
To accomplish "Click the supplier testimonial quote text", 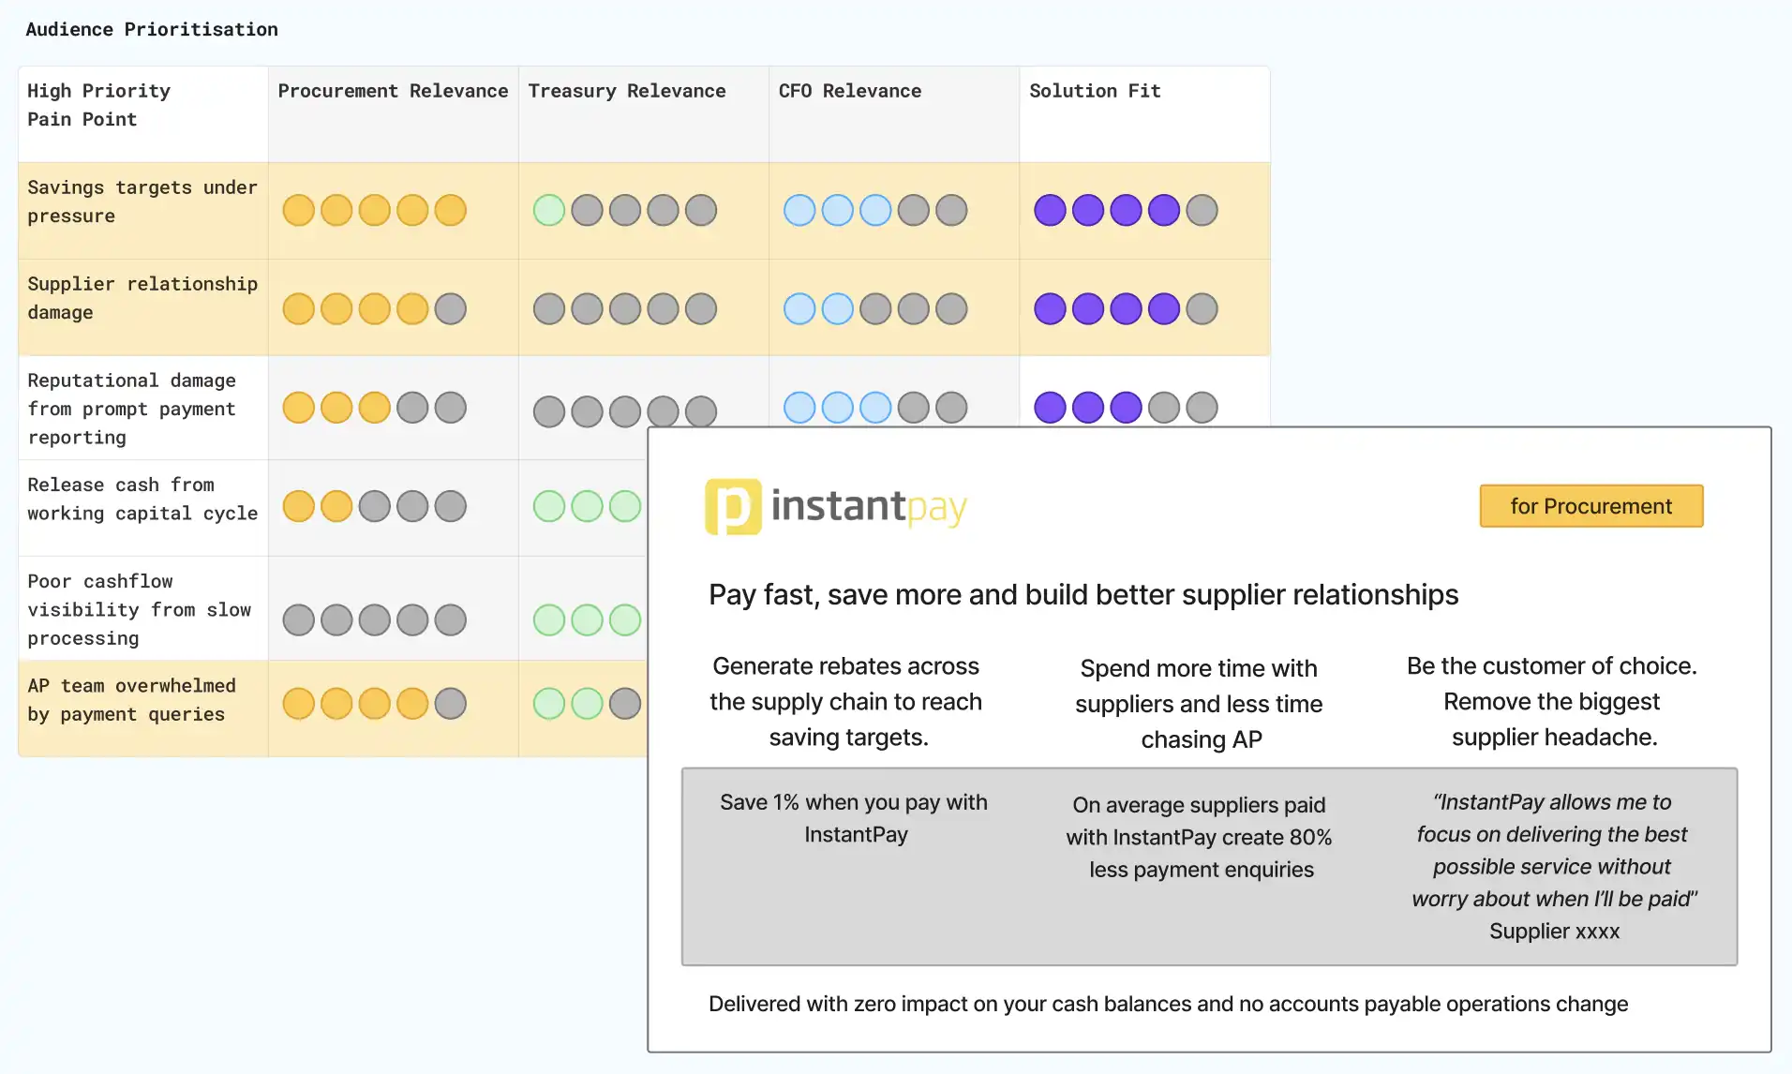I will tap(1554, 851).
